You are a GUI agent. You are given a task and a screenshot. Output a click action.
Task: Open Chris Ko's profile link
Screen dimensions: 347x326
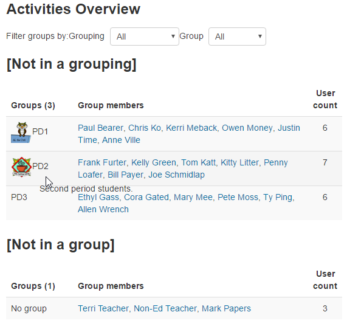pos(145,128)
